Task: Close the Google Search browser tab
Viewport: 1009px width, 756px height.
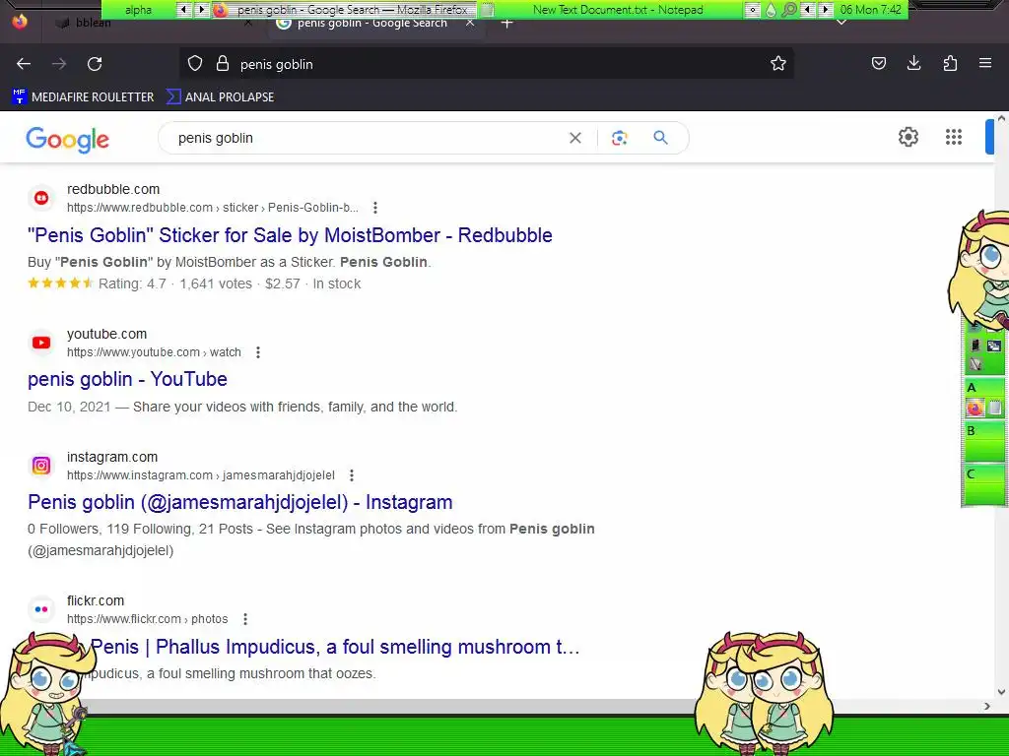Action: coord(470,24)
